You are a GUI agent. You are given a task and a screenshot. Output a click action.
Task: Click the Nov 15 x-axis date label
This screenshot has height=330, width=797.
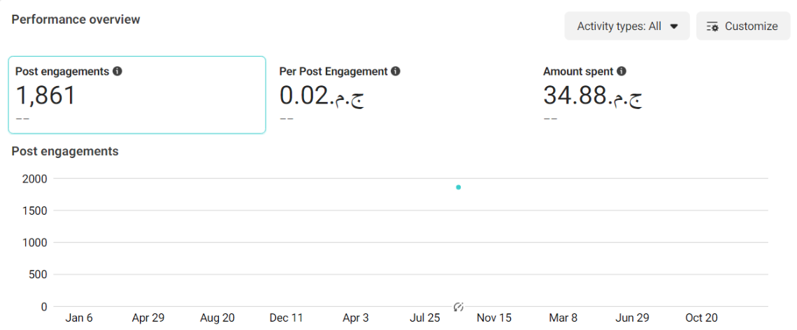click(x=494, y=318)
